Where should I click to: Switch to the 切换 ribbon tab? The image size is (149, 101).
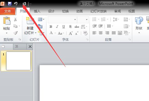[x=65, y=11]
